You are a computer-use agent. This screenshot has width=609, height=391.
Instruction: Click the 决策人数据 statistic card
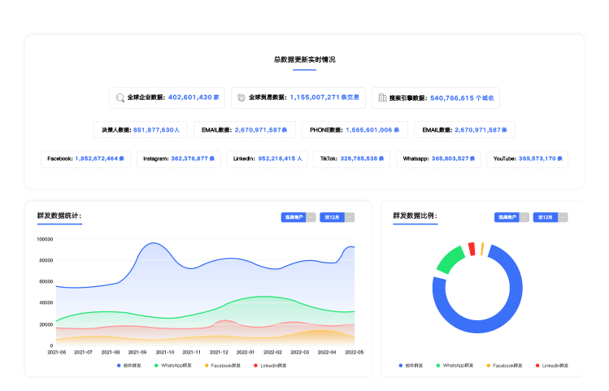coord(141,129)
